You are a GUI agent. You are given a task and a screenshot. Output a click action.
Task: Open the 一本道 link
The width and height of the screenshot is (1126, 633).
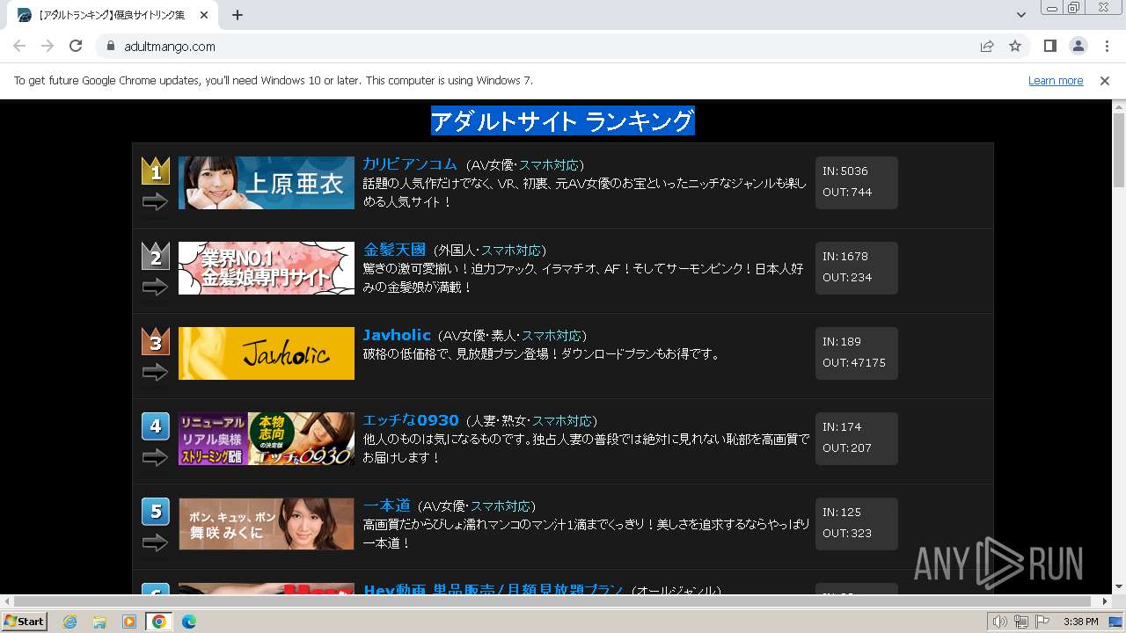(x=387, y=506)
